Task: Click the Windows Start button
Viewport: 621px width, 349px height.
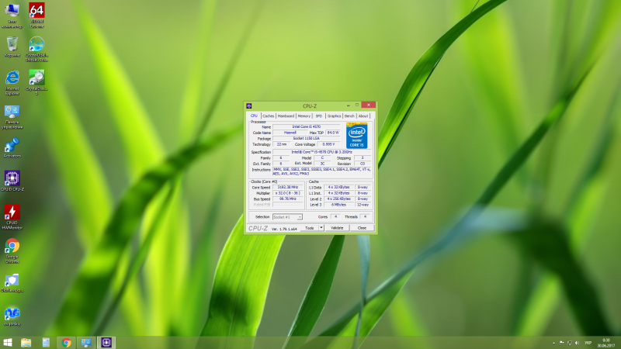Action: point(8,342)
